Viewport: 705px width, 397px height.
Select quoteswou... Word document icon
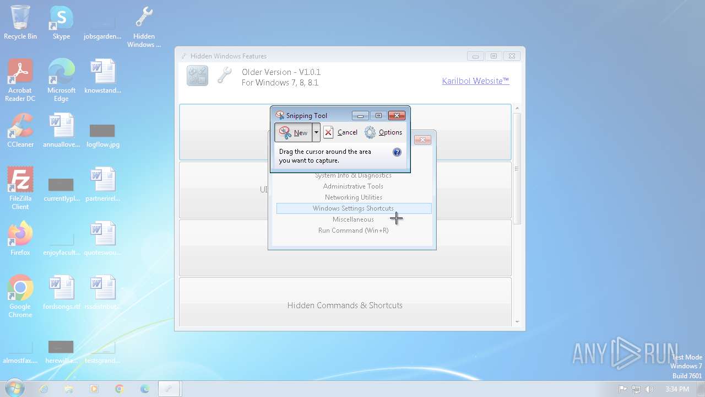coord(102,239)
